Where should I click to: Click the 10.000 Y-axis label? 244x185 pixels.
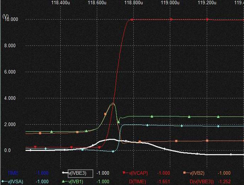(11, 19)
